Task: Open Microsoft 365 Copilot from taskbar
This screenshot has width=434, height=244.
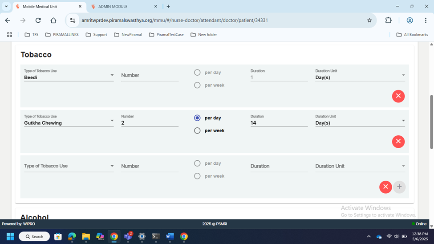Action: click(x=100, y=236)
